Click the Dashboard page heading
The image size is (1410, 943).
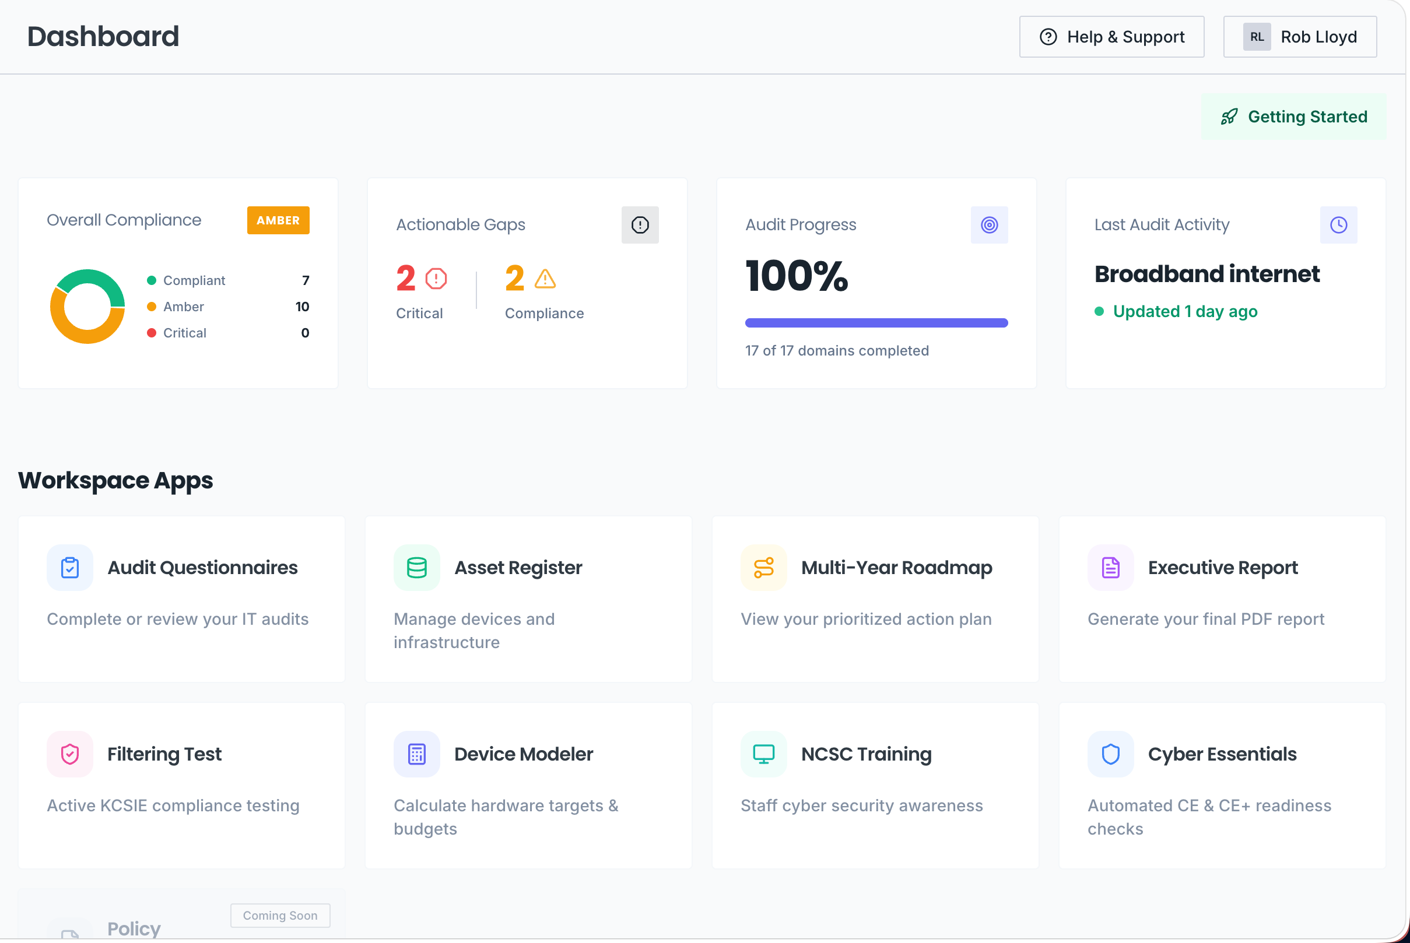pyautogui.click(x=103, y=36)
